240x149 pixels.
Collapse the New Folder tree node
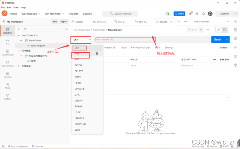pos(21,41)
